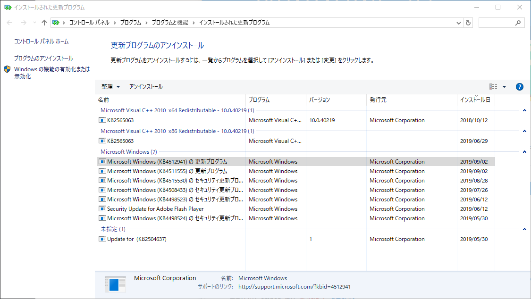Click Visual C++ 2010 x64 Redistributable group header
This screenshot has width=531, height=299.
177,110
